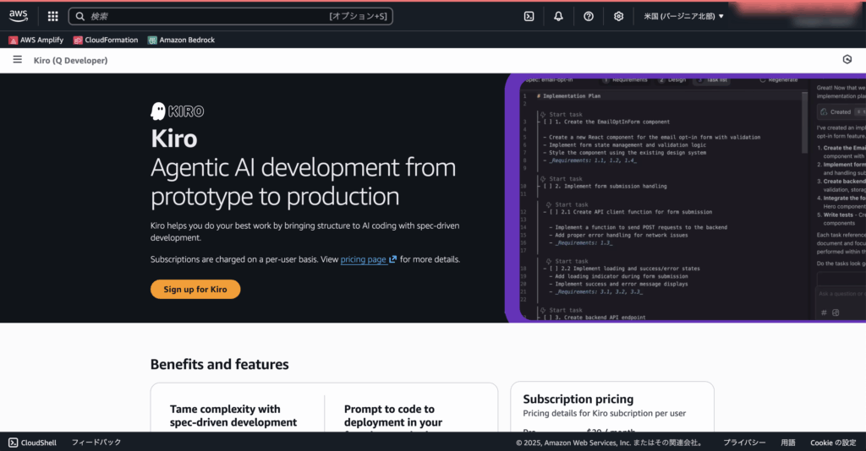The height and width of the screenshot is (451, 866).
Task: Open the help question mark icon
Action: click(x=589, y=16)
